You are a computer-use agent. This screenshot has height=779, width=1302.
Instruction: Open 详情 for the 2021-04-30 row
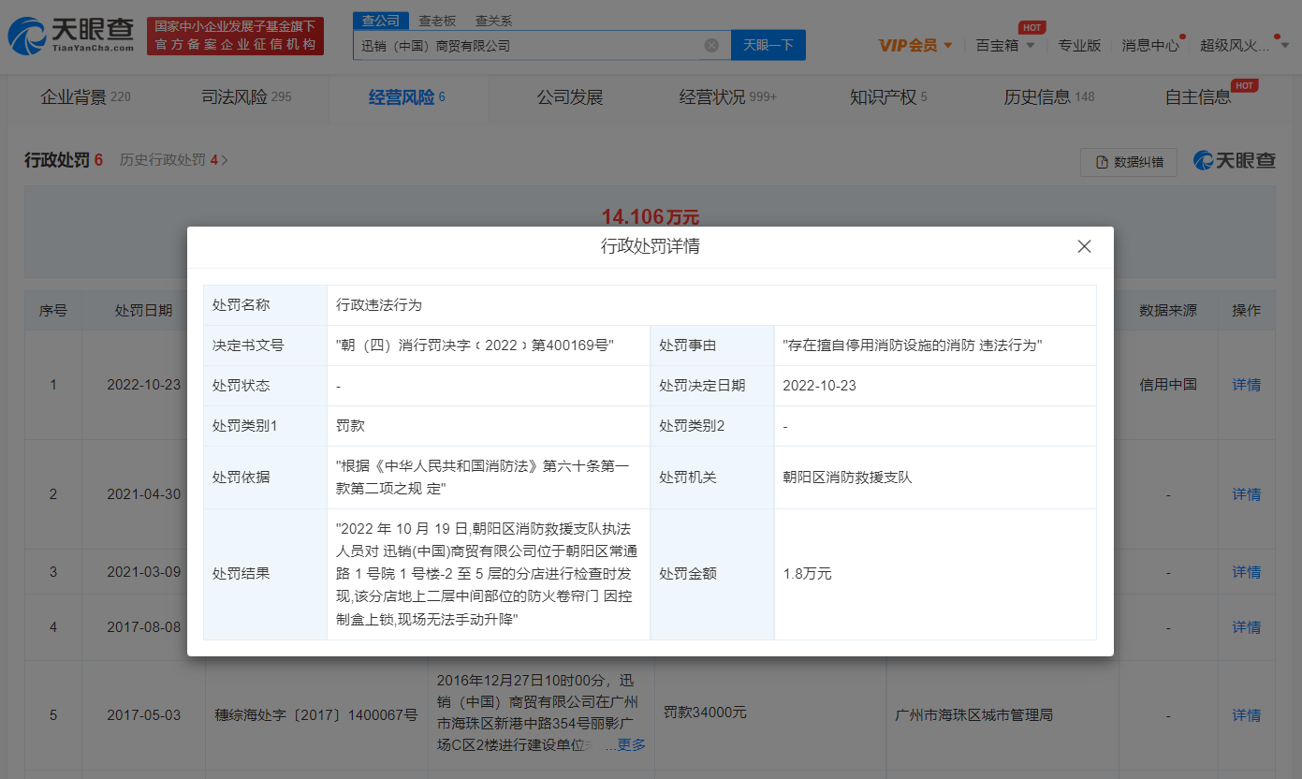[1246, 494]
